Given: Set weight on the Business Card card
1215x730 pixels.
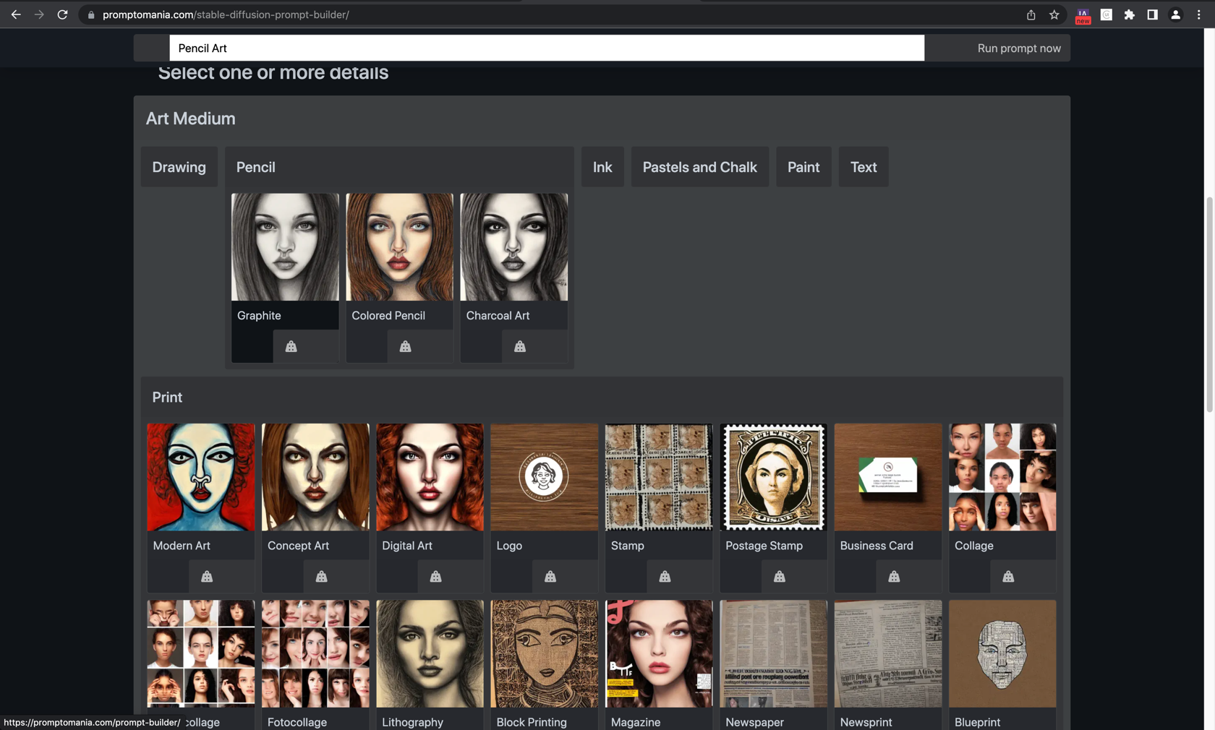Looking at the screenshot, I should pyautogui.click(x=894, y=577).
